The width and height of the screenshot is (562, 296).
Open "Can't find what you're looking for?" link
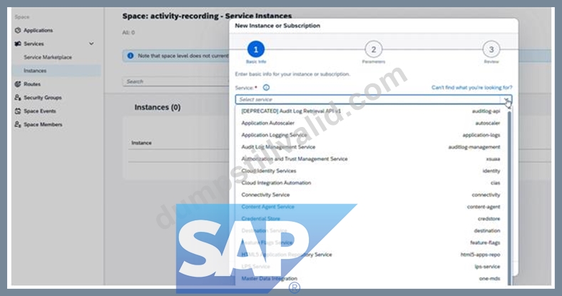pos(471,88)
